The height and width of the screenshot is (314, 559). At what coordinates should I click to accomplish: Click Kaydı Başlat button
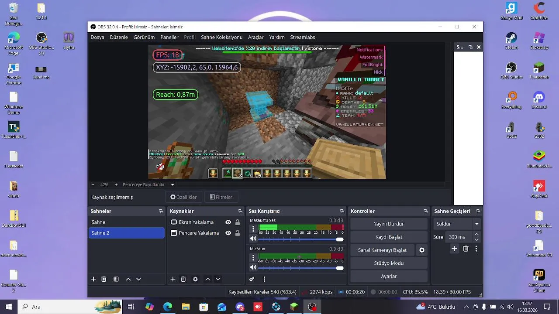click(389, 237)
